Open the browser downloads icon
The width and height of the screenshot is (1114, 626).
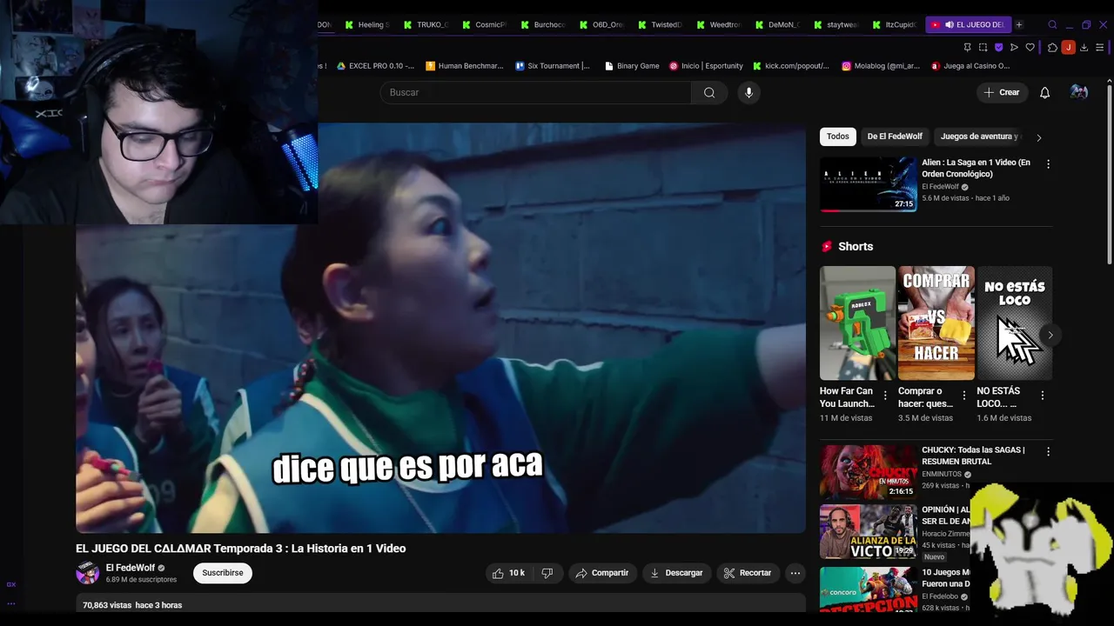(1084, 47)
